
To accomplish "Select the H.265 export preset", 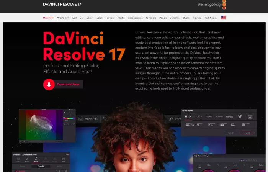I will coord(198,116).
